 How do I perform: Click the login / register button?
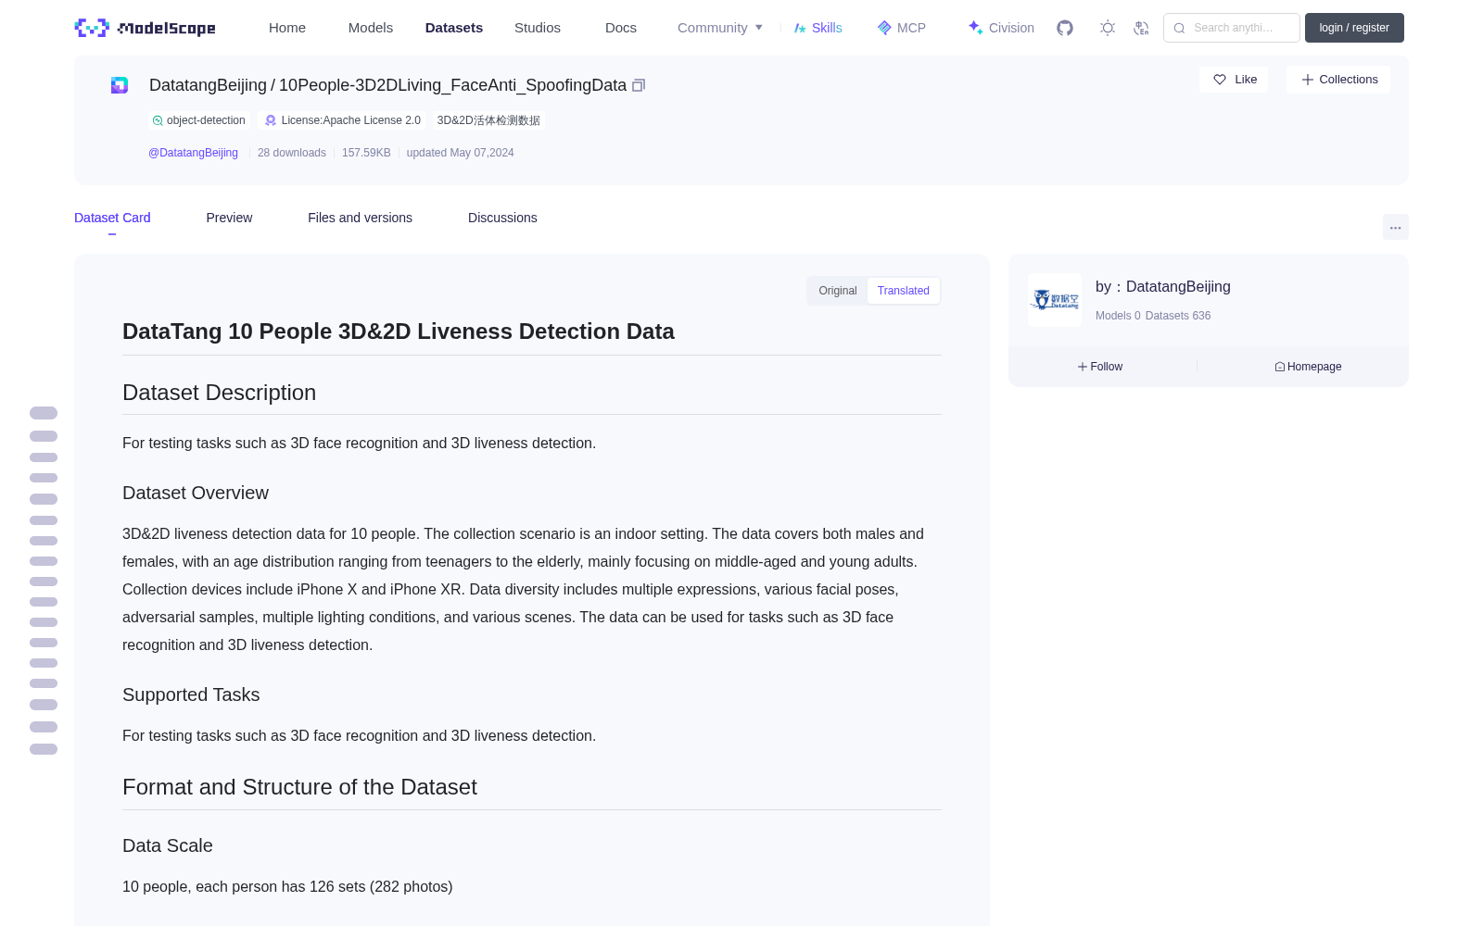(x=1354, y=28)
